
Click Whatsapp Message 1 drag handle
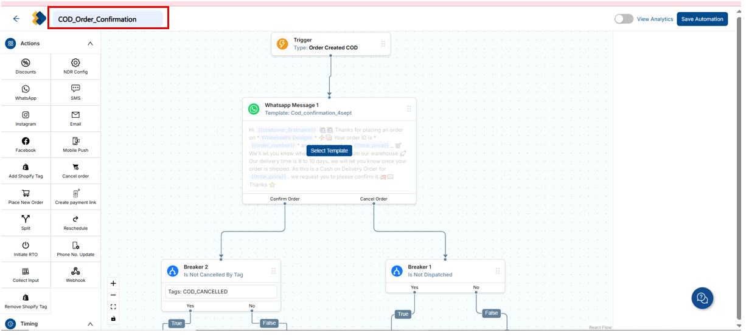pyautogui.click(x=409, y=109)
